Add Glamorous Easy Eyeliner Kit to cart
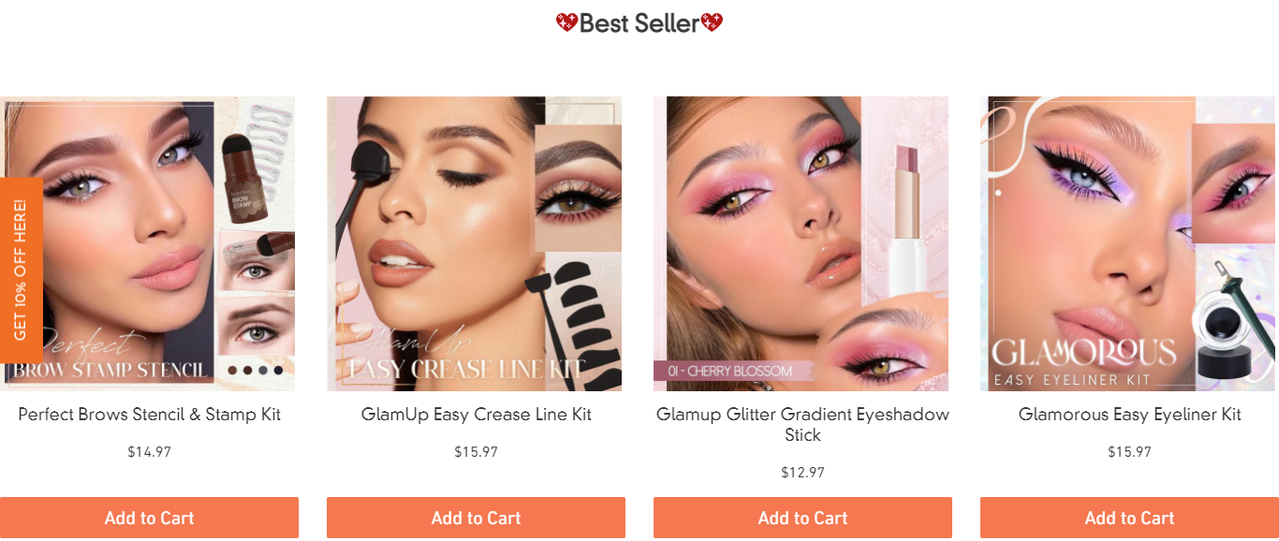The height and width of the screenshot is (541, 1279). pyautogui.click(x=1129, y=518)
